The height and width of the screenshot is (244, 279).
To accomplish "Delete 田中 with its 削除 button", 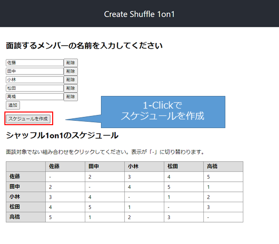I will (x=71, y=71).
